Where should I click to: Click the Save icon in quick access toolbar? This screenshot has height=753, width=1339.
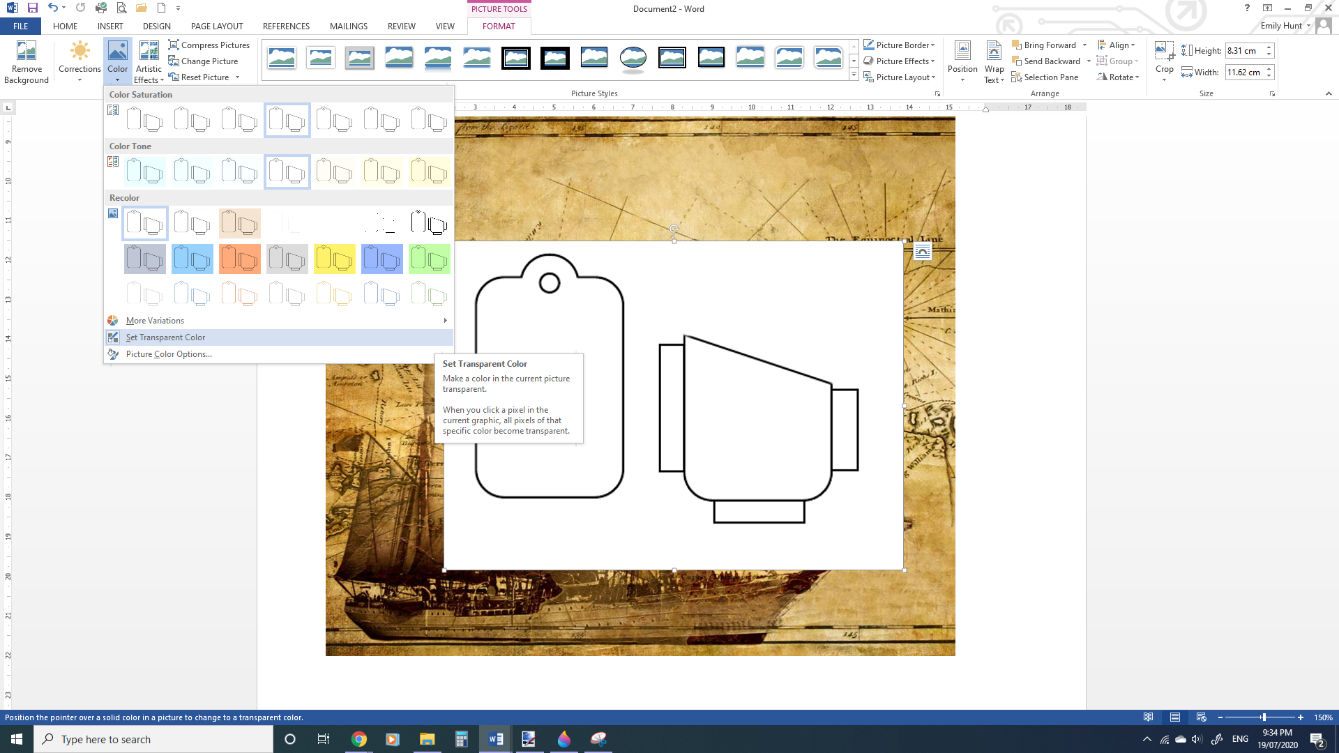coord(32,8)
